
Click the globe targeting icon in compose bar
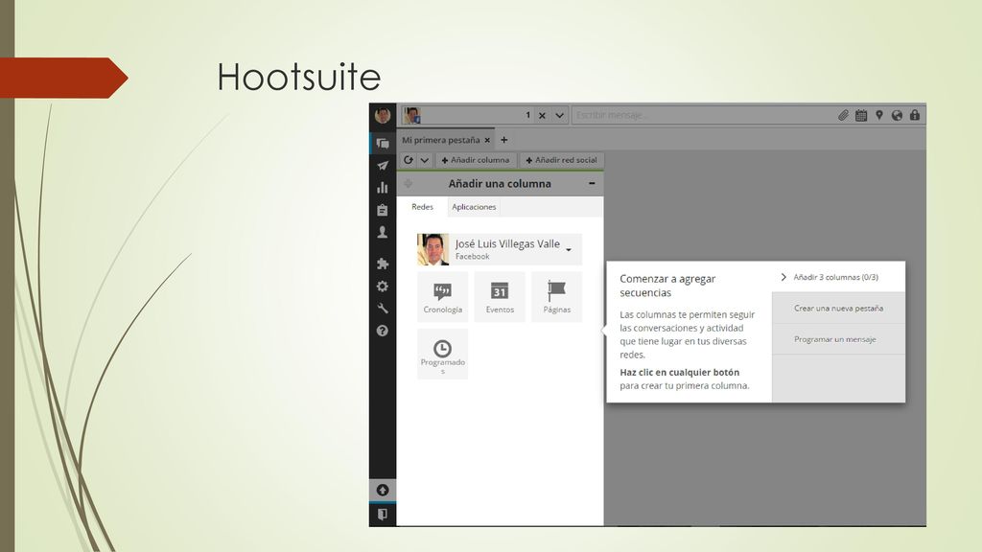[897, 115]
